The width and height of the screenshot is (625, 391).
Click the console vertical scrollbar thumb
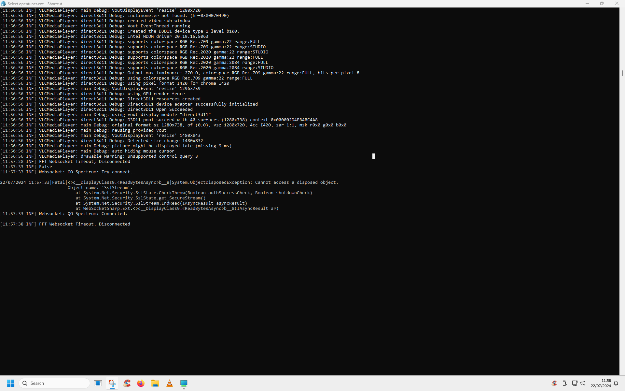click(x=622, y=73)
